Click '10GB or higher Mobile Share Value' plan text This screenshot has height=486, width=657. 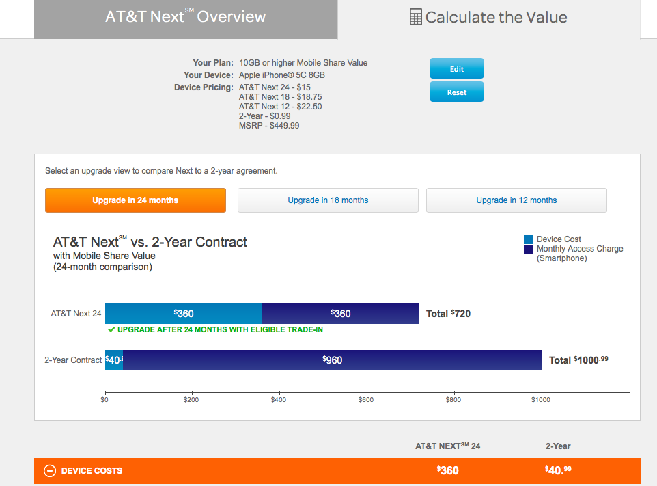pyautogui.click(x=303, y=63)
